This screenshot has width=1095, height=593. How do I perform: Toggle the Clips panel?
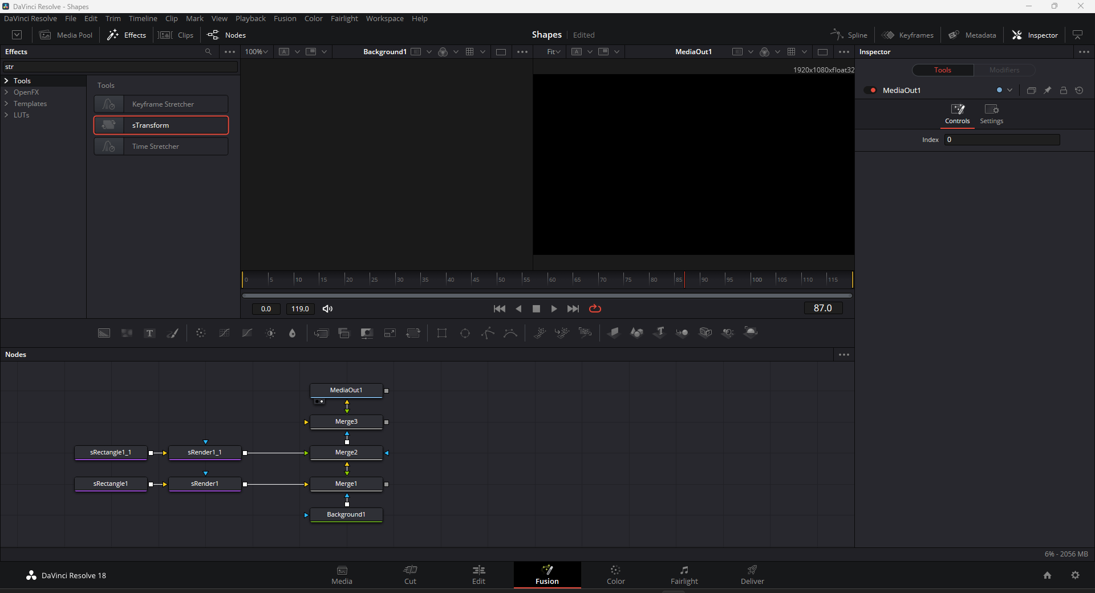pyautogui.click(x=176, y=35)
